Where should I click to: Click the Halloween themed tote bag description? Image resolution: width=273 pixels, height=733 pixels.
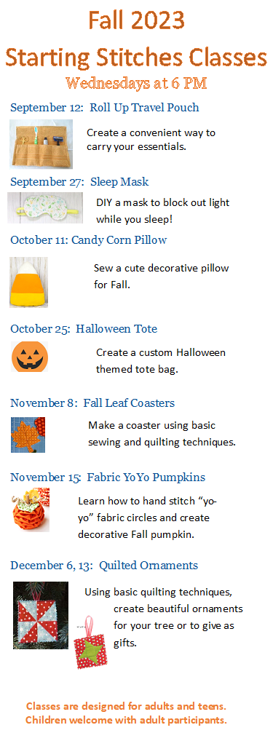coord(161,361)
